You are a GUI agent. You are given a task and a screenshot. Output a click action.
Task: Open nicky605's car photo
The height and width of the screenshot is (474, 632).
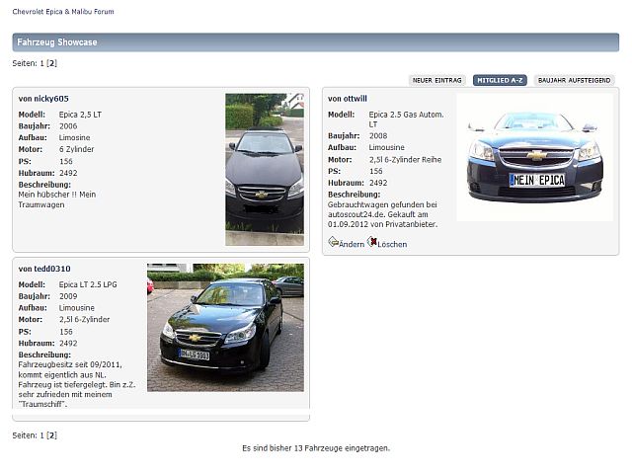coord(265,169)
